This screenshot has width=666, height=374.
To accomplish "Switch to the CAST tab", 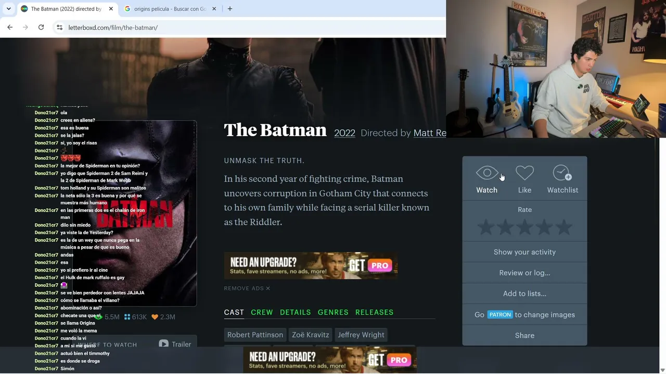I will click(234, 312).
